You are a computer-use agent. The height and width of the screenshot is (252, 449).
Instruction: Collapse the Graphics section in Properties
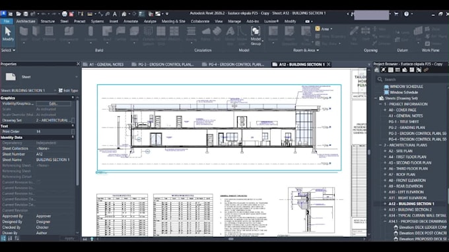click(x=73, y=97)
